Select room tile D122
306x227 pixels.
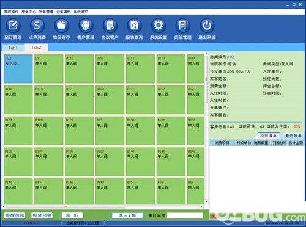click(171, 99)
